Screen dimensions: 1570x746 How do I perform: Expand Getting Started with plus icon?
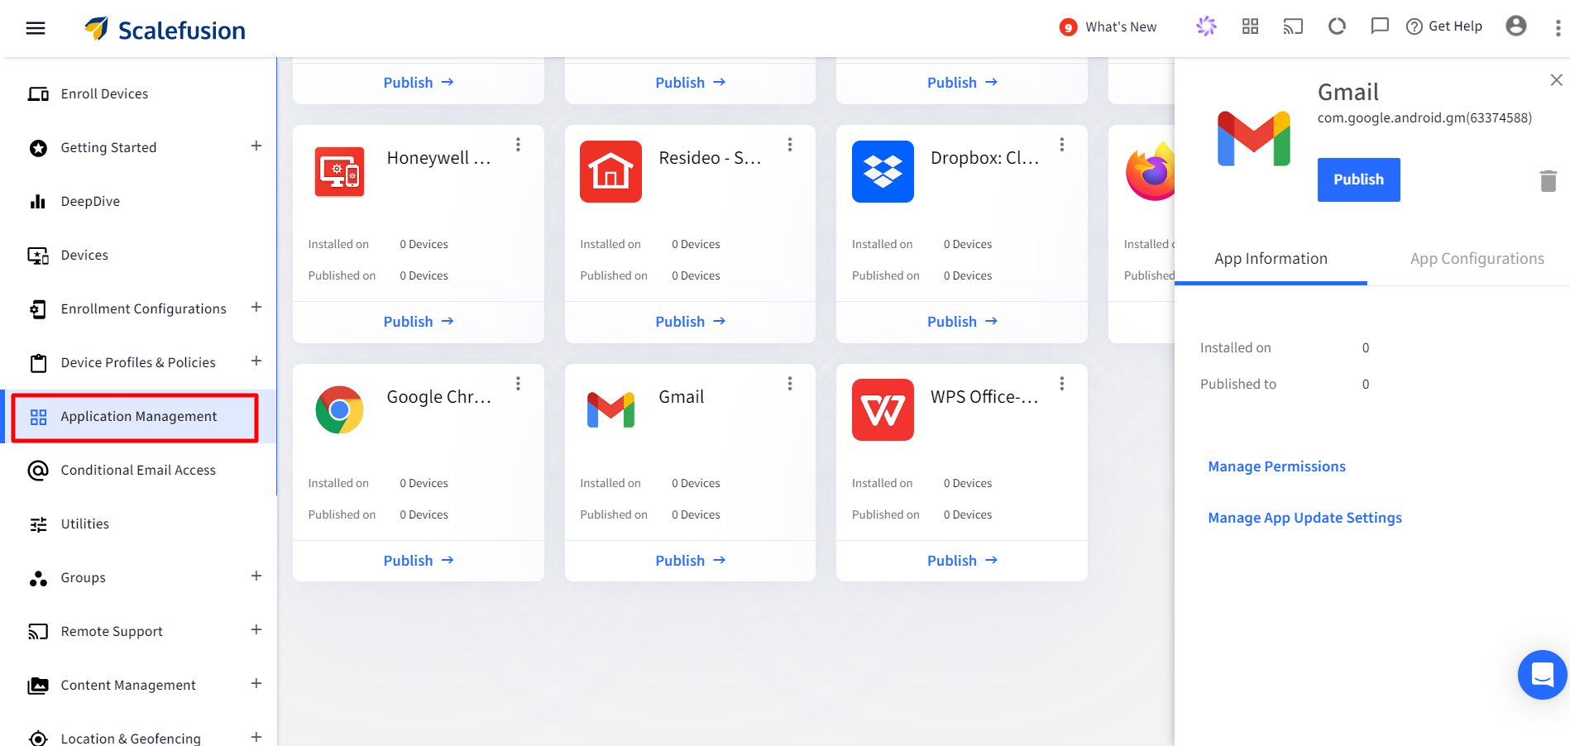[256, 146]
